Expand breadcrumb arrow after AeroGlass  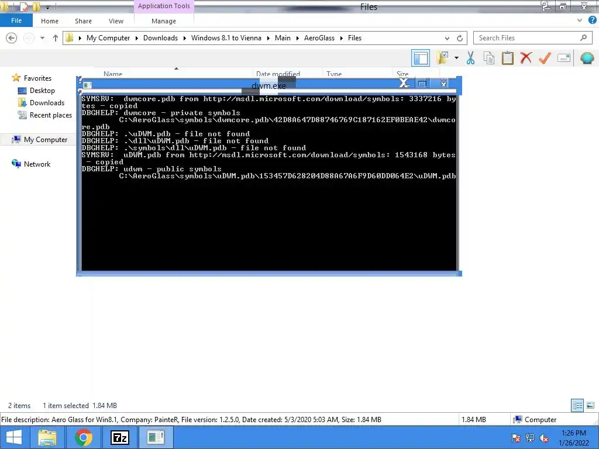342,38
